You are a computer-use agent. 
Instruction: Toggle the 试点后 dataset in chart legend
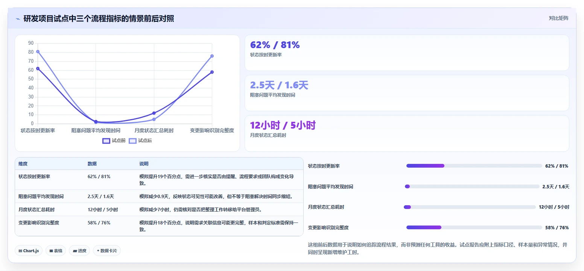(140, 141)
